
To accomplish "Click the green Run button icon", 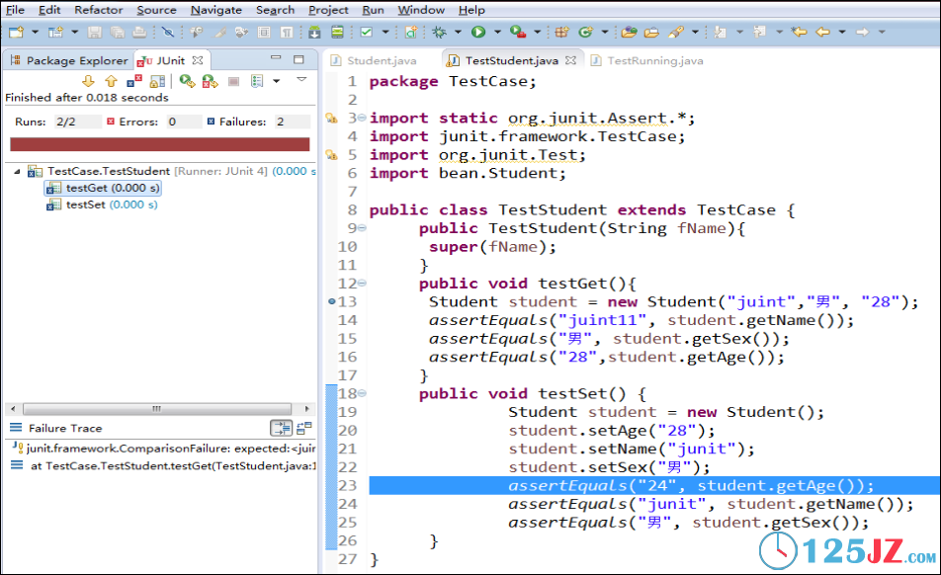I will point(478,32).
